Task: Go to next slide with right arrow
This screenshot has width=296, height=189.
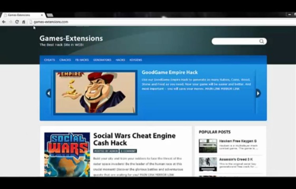Action: [x=258, y=93]
